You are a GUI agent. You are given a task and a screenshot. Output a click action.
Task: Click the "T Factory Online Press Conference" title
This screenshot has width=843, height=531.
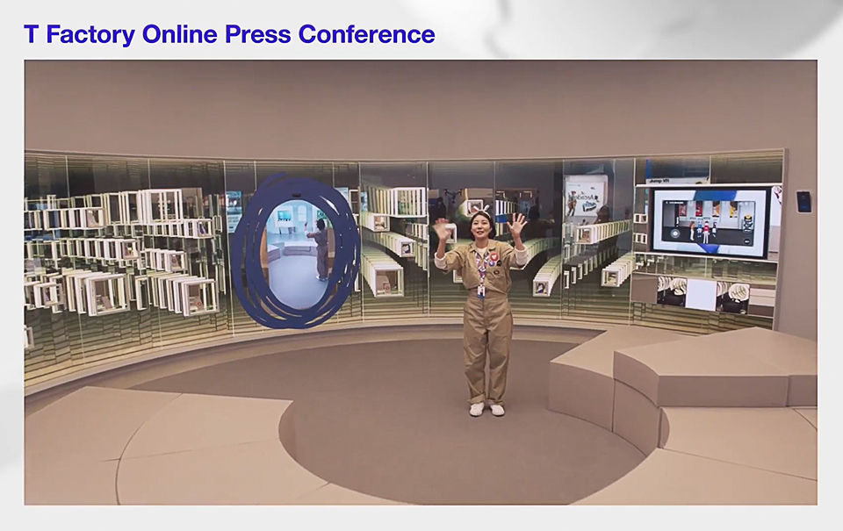[x=229, y=34]
